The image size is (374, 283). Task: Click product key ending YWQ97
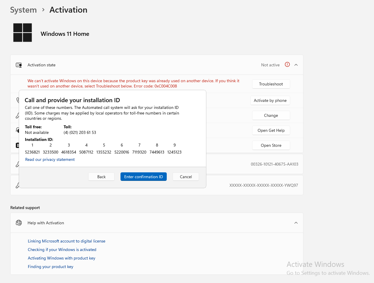pyautogui.click(x=264, y=185)
